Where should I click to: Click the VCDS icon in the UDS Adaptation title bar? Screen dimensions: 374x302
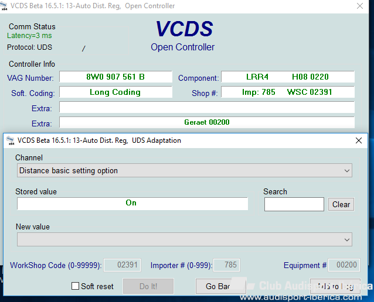pyautogui.click(x=10, y=140)
